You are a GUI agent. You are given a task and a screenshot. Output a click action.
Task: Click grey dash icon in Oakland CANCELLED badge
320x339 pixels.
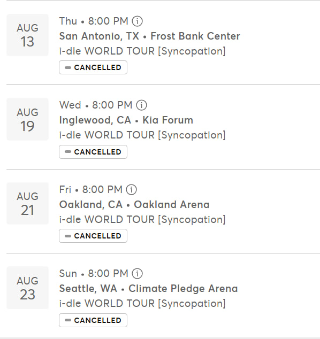[68, 236]
